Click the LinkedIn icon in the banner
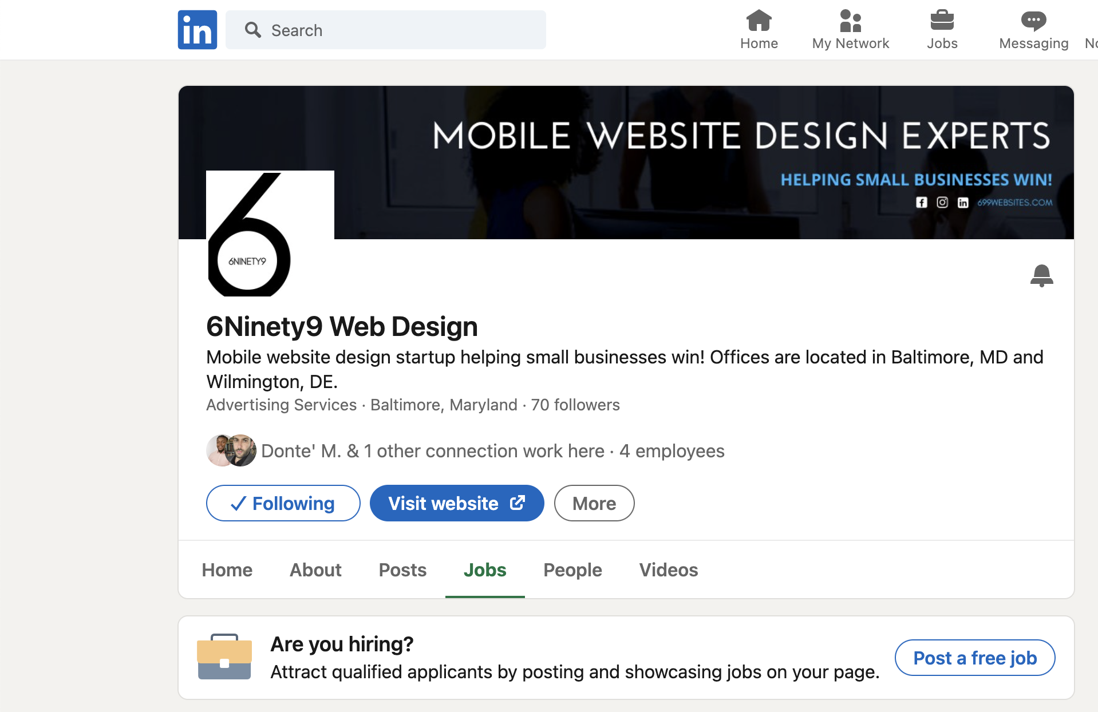Image resolution: width=1098 pixels, height=712 pixels. (963, 203)
